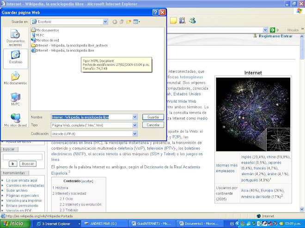The width and height of the screenshot is (305, 228).
Task: Select Mi PC in file list
Action: pyautogui.click(x=38, y=35)
